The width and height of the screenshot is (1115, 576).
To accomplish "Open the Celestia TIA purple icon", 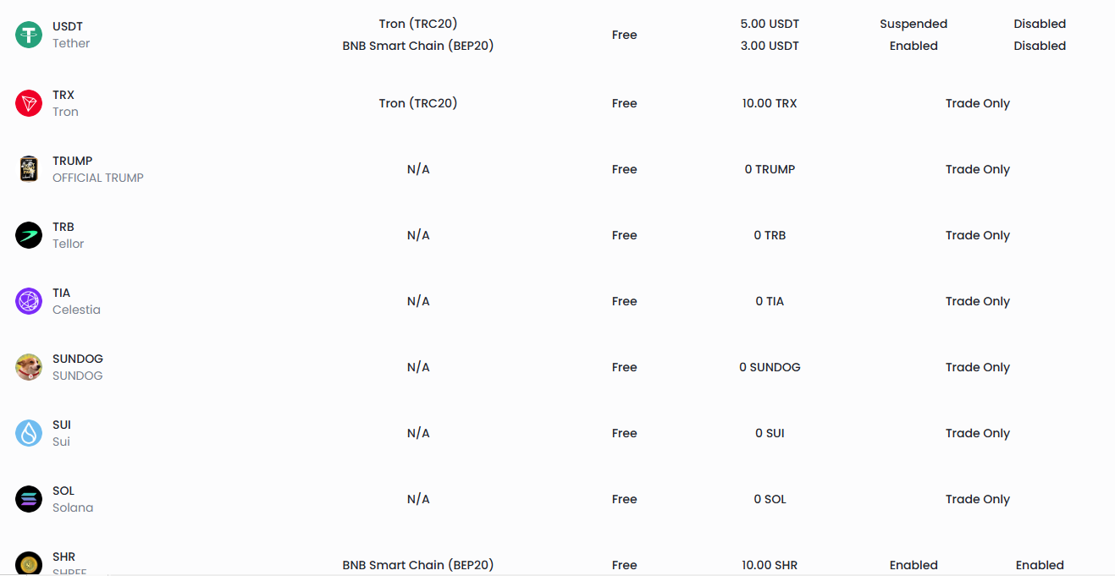I will pos(29,301).
